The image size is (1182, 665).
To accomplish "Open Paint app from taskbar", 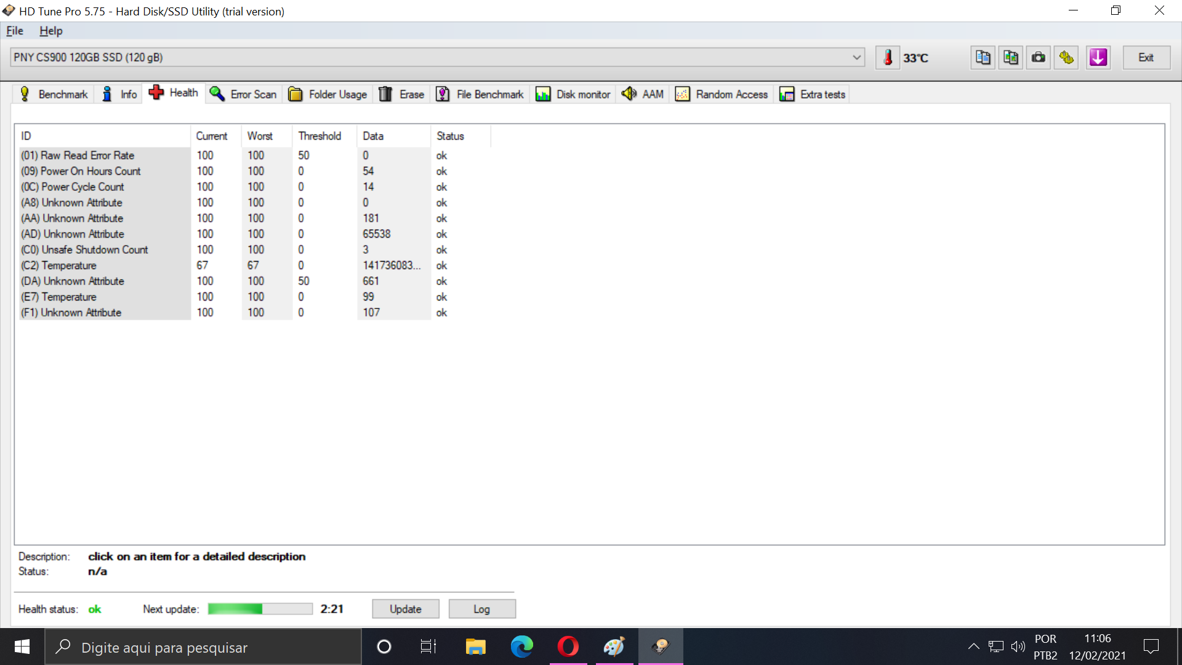I will pyautogui.click(x=614, y=647).
